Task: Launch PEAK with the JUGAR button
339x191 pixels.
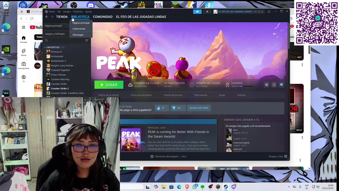Action: 109,85
